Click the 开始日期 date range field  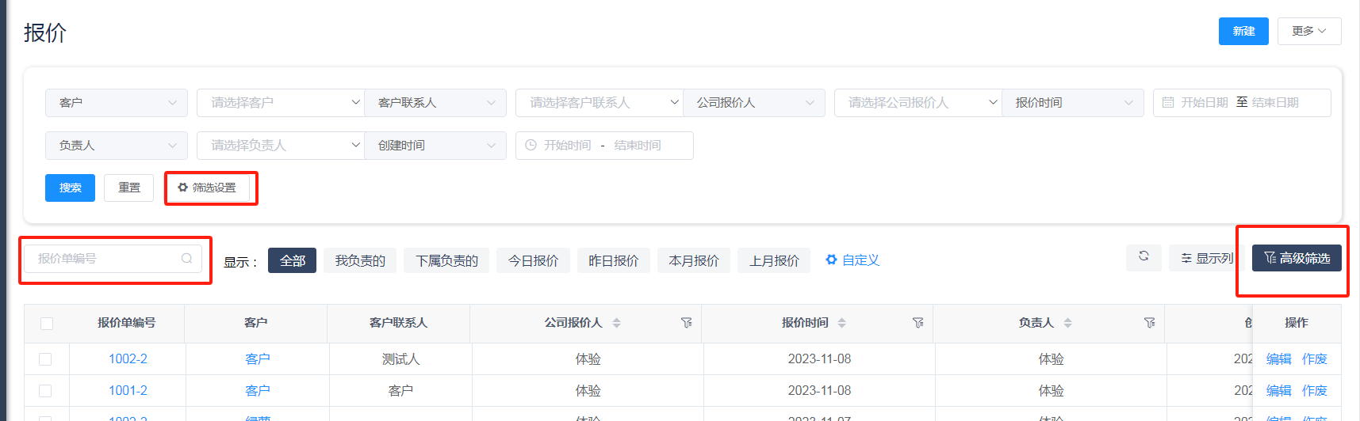(1204, 103)
